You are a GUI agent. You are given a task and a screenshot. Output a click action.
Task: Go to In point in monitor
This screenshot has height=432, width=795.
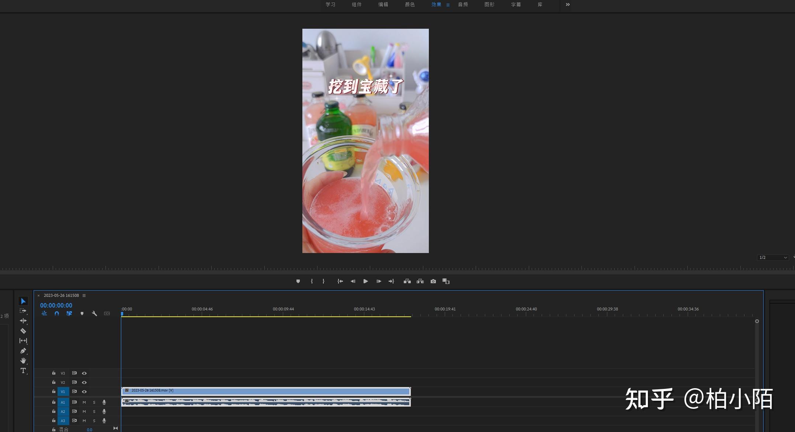[340, 281]
